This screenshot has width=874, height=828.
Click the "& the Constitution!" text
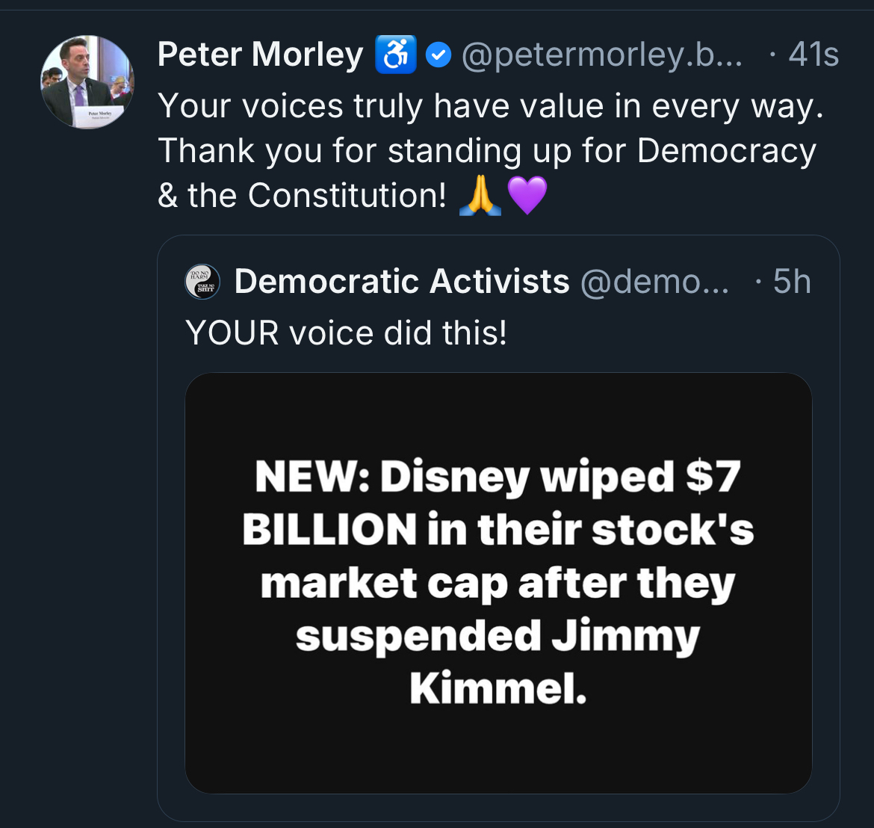tap(303, 196)
